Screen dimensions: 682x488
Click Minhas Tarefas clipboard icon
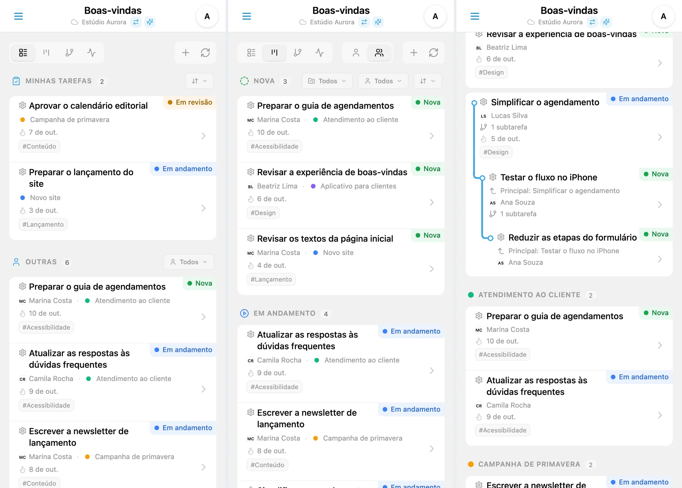pos(16,81)
